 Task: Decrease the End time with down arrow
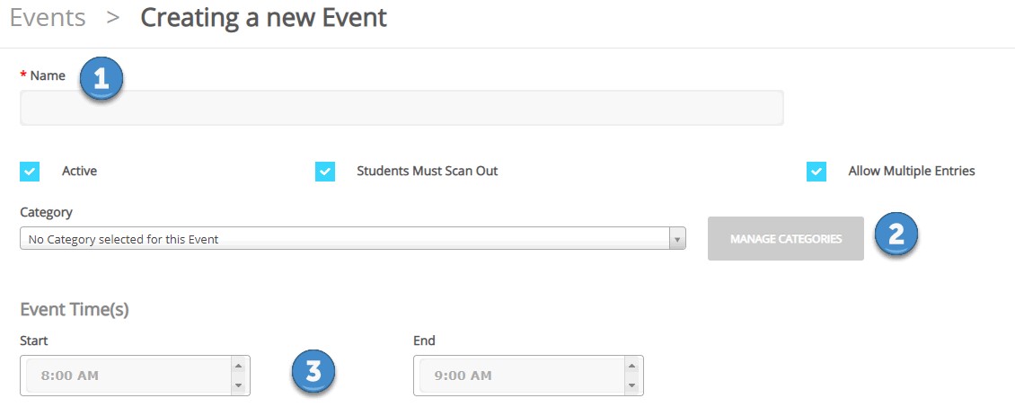tap(631, 385)
